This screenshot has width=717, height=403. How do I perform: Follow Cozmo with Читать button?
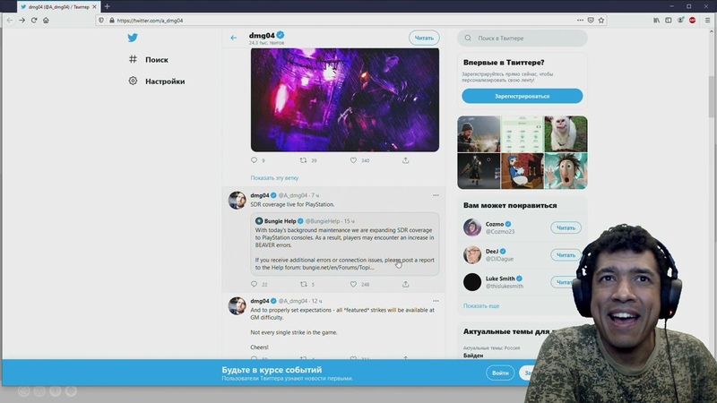566,227
